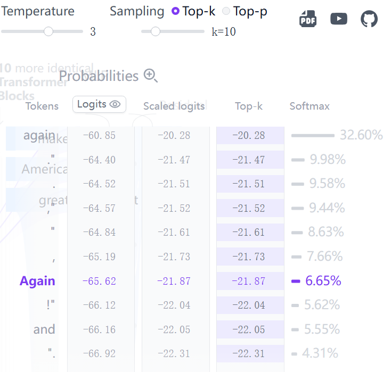Select the 'again' token at 32.60%
391x372 pixels.
pos(39,136)
